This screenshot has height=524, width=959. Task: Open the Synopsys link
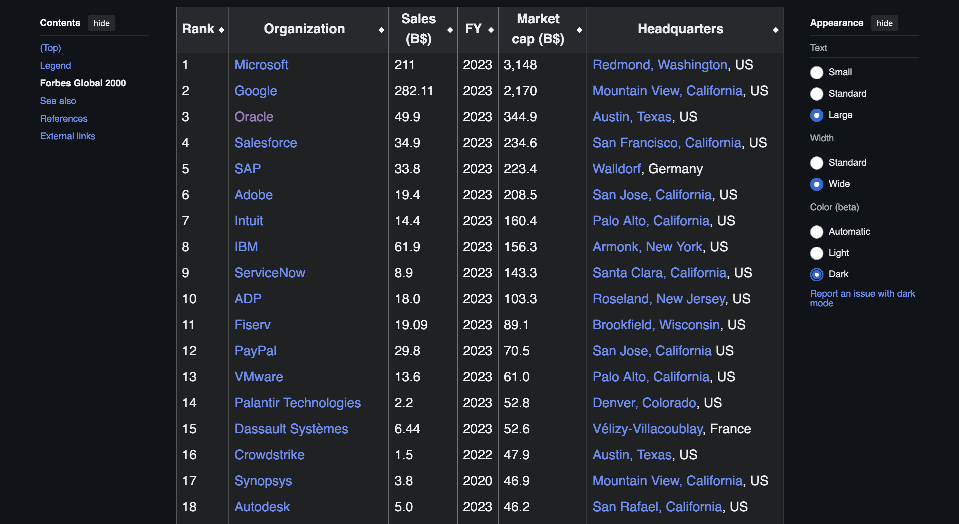pyautogui.click(x=263, y=481)
